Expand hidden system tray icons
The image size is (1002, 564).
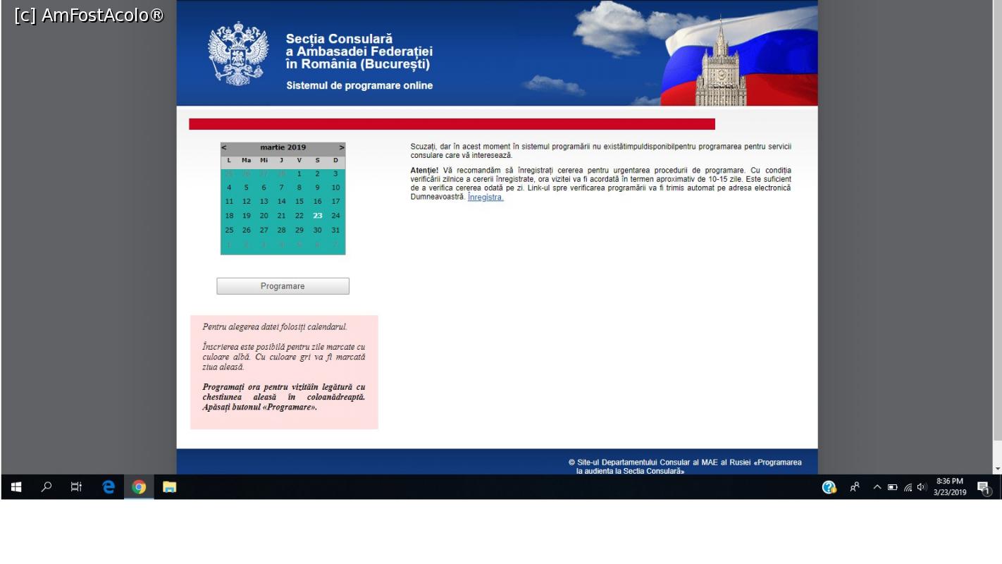coord(877,487)
